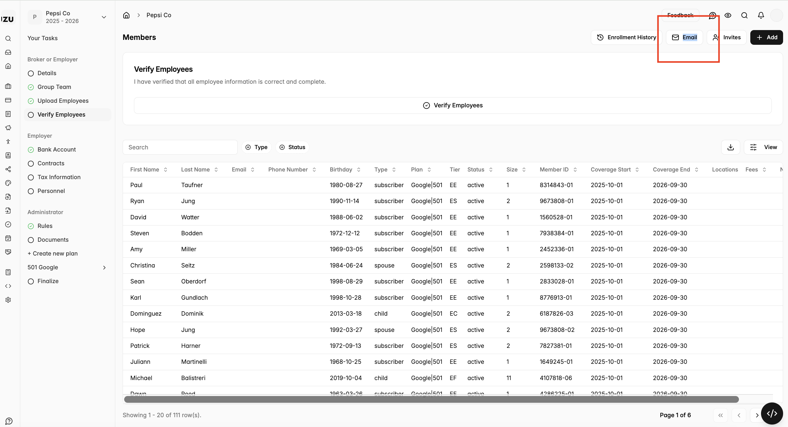Go to the home icon in the left rail
The height and width of the screenshot is (427, 788).
(8, 66)
